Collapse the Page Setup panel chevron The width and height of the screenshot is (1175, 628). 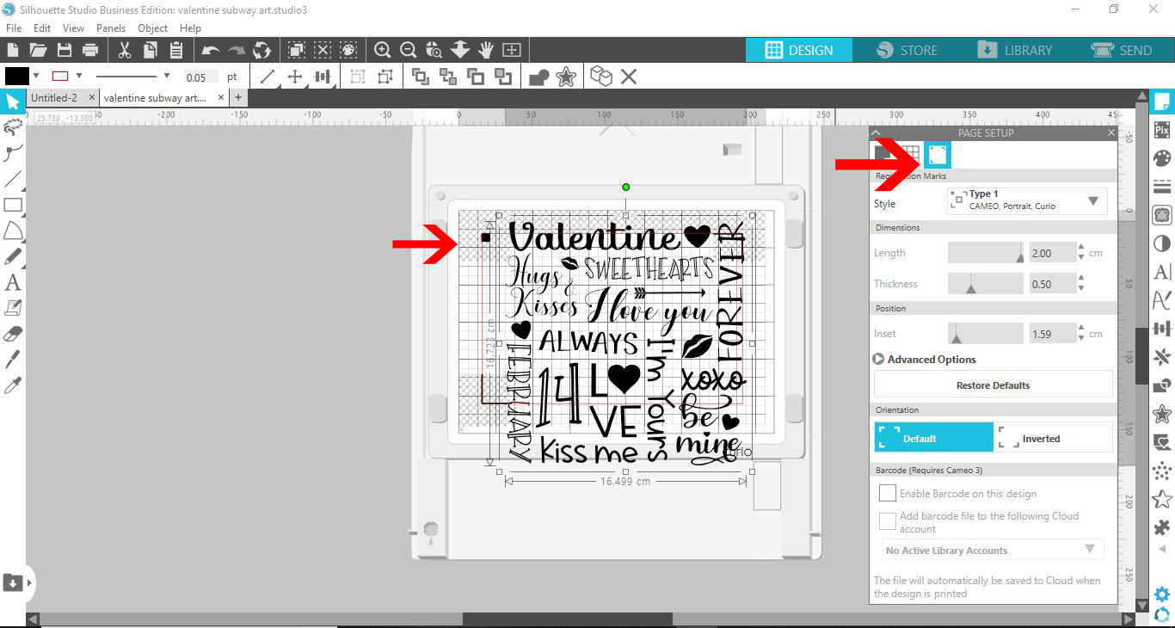pos(876,133)
